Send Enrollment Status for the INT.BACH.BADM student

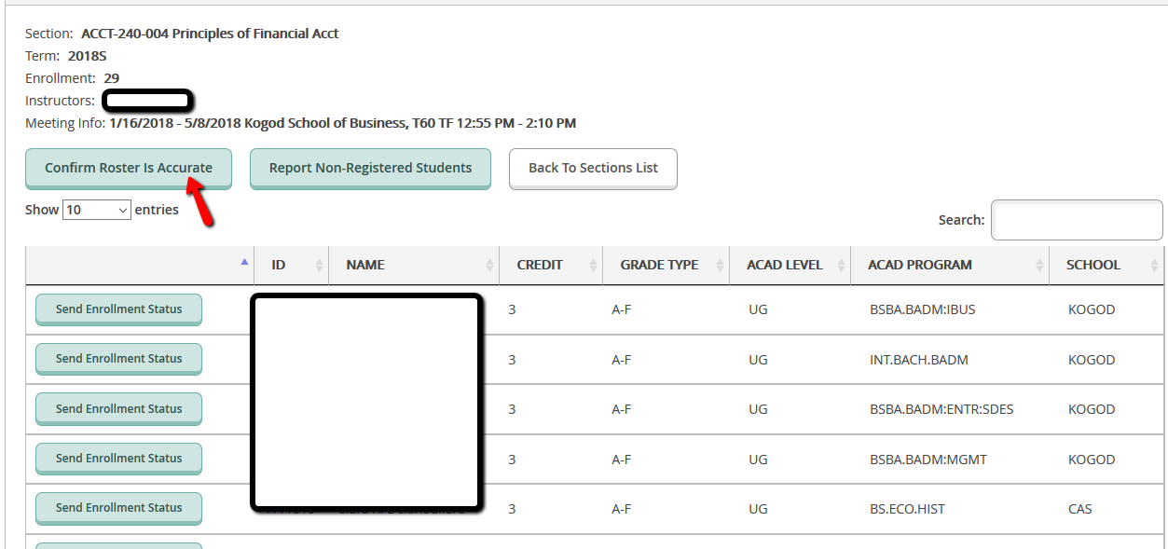[118, 359]
